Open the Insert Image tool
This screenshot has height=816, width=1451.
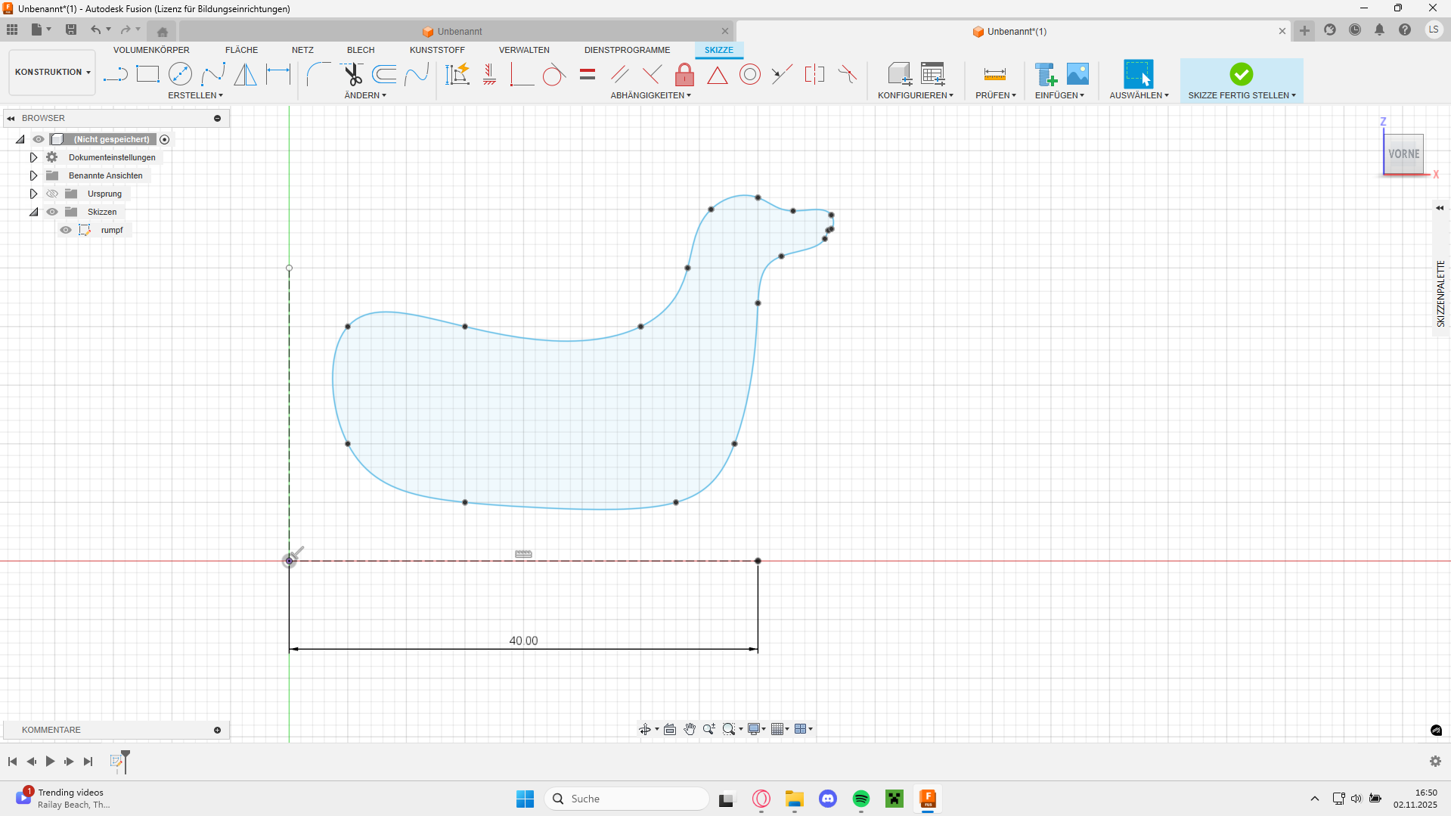(1077, 74)
